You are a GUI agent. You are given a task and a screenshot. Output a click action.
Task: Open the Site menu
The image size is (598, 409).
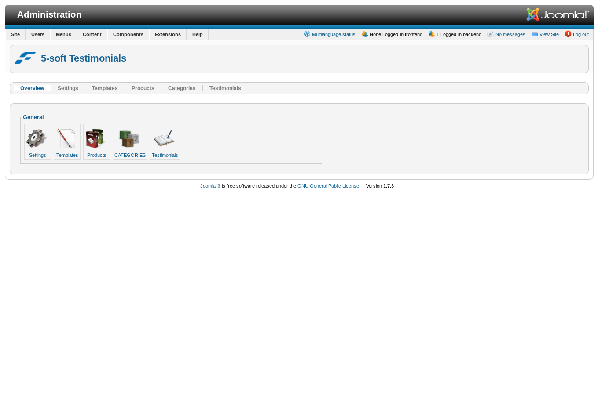click(x=15, y=34)
